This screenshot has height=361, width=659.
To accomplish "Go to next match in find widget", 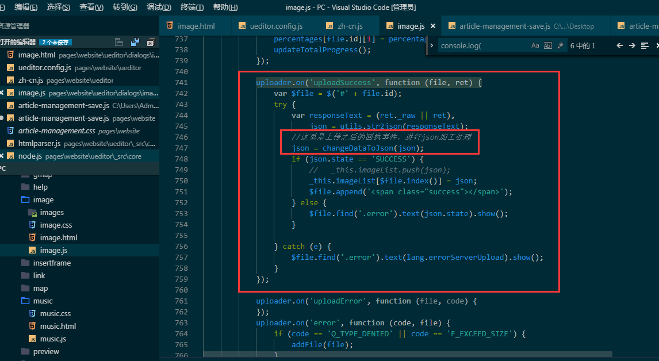I will click(x=631, y=45).
